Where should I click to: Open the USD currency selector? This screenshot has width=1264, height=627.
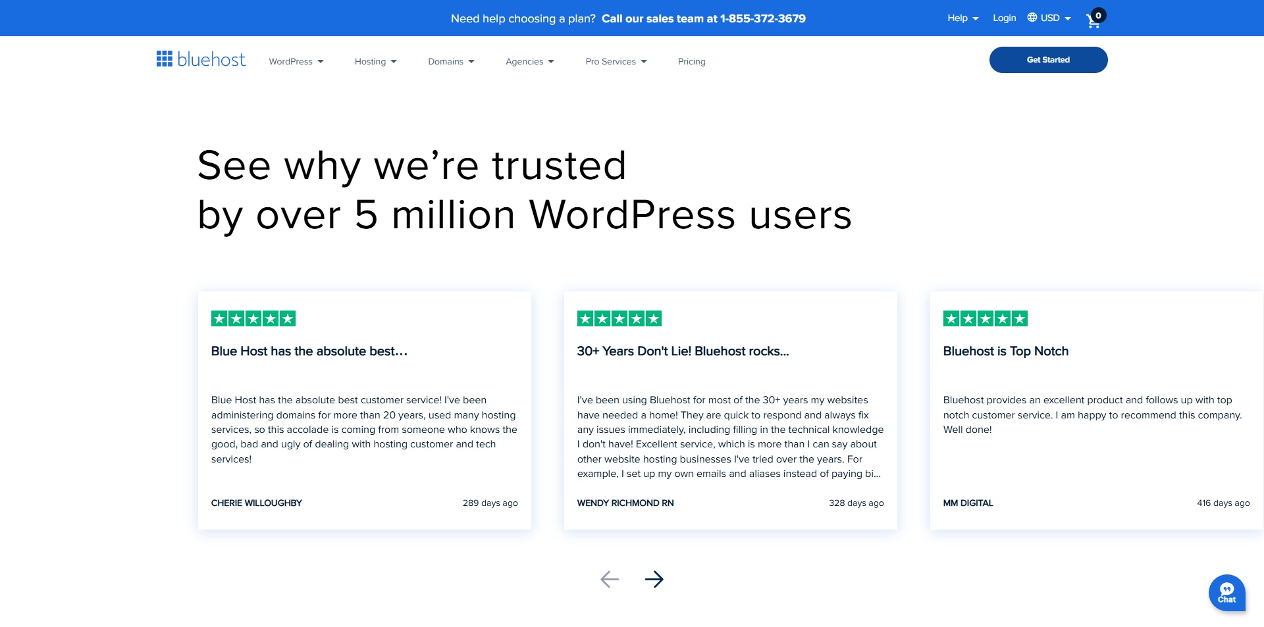[1051, 18]
